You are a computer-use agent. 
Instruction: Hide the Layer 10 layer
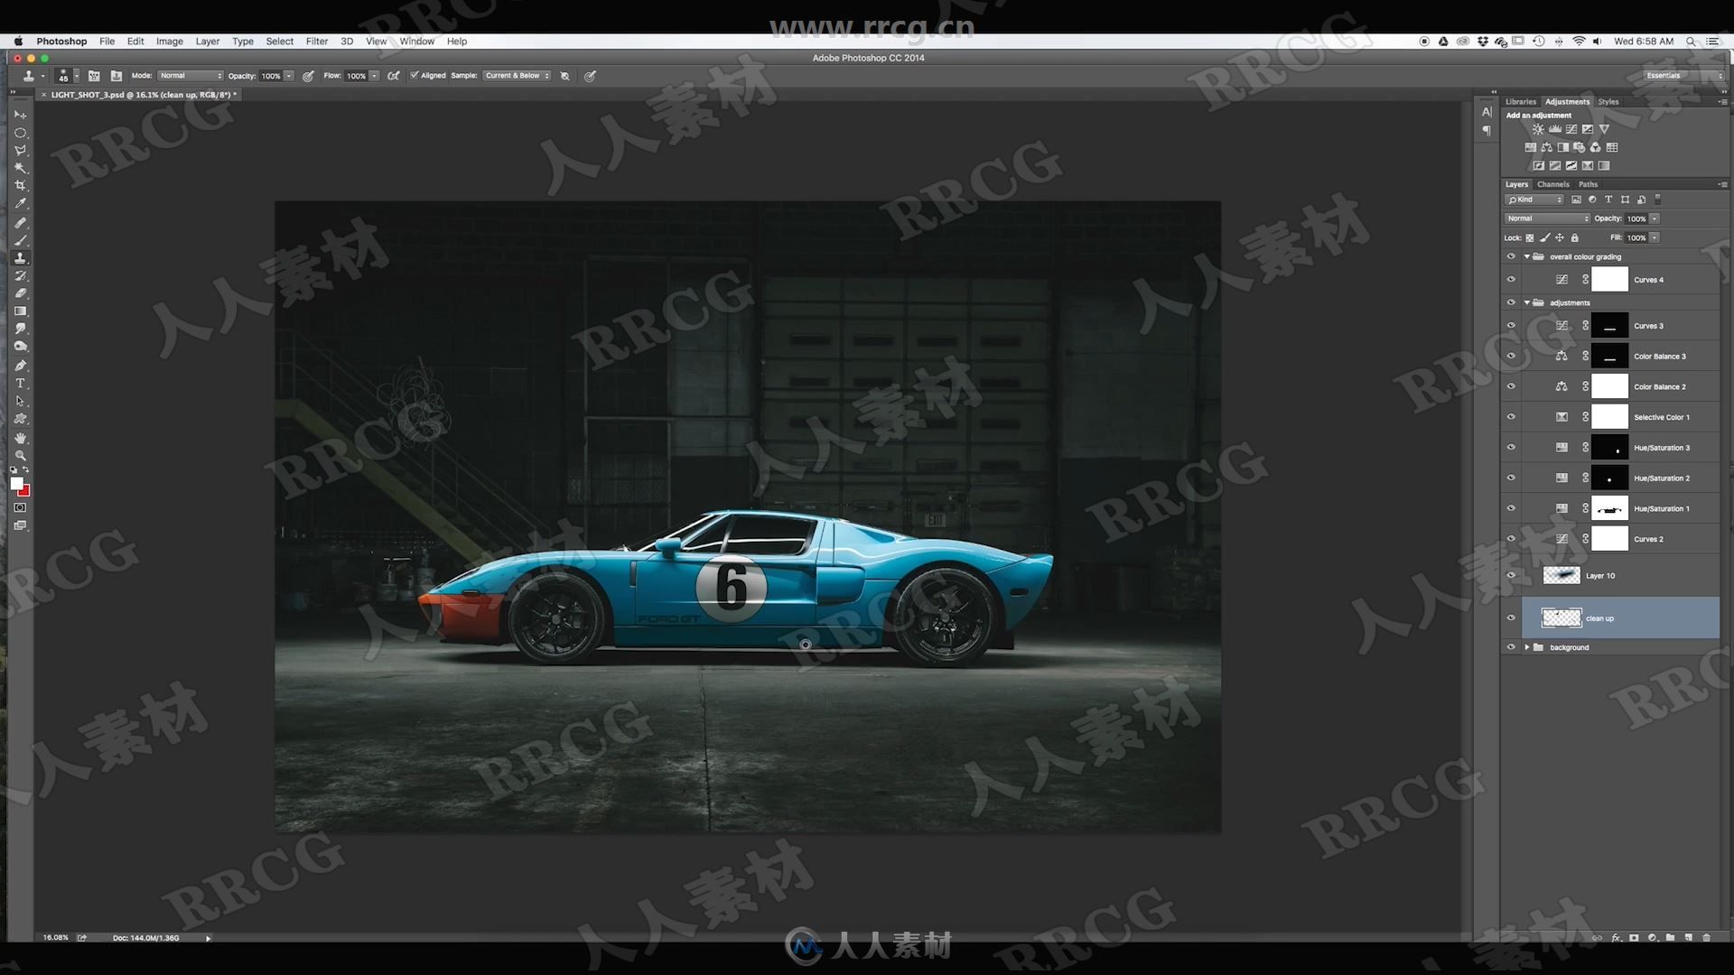click(x=1511, y=576)
